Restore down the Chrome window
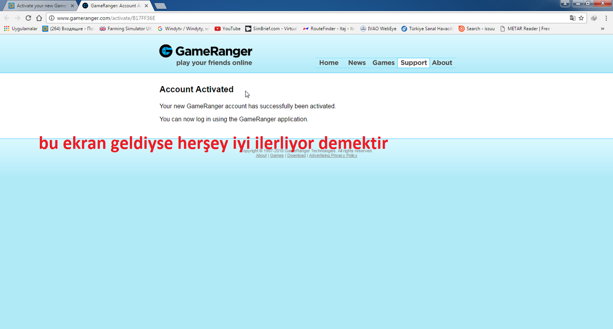This screenshot has width=613, height=329. [x=588, y=3]
